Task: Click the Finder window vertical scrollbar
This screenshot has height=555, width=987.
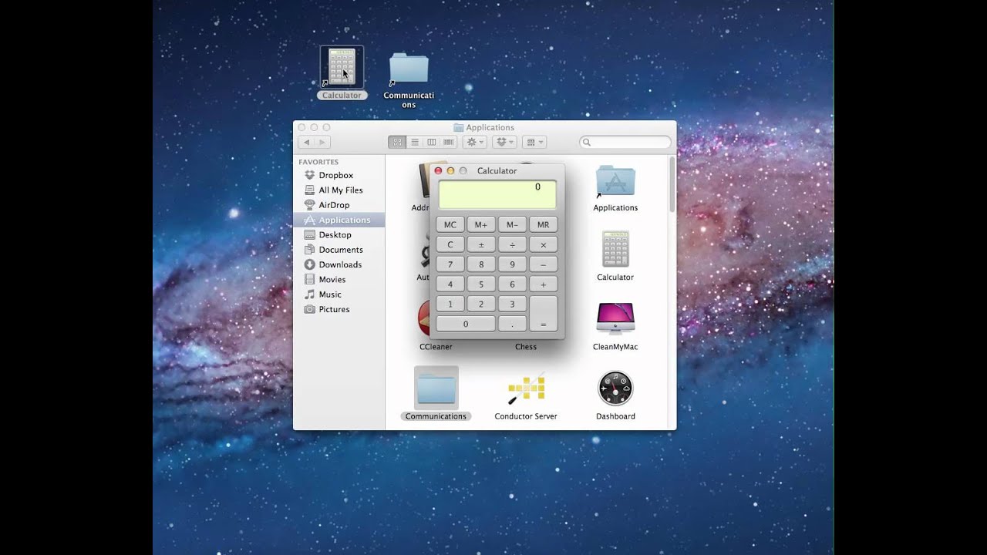Action: coord(672,185)
